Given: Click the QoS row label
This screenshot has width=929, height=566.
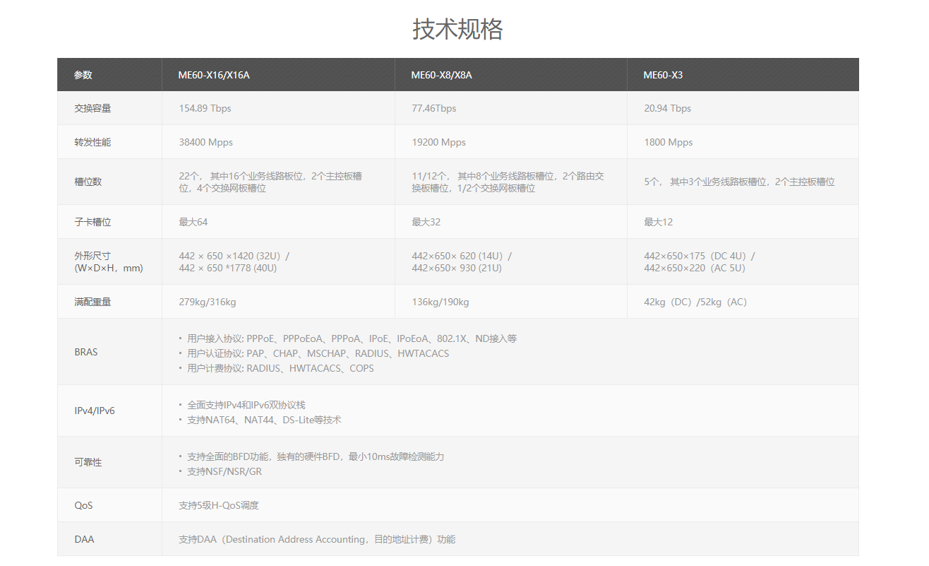Looking at the screenshot, I should coord(83,505).
